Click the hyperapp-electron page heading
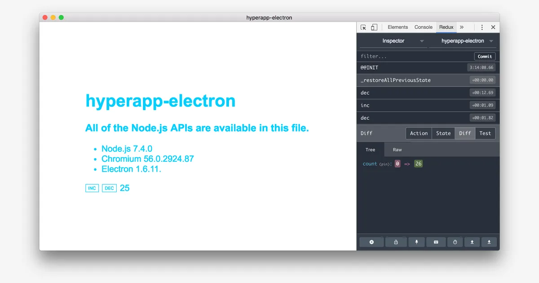Image resolution: width=539 pixels, height=283 pixels. click(x=160, y=101)
